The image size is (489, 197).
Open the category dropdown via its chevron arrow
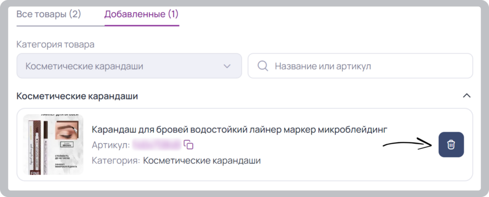coord(227,66)
